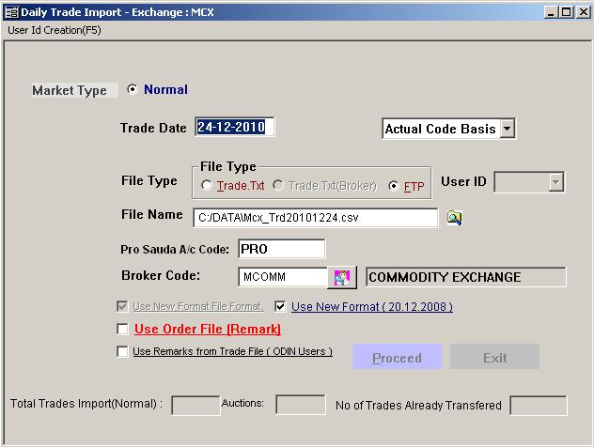Select the Normal market type radio button

coord(132,90)
